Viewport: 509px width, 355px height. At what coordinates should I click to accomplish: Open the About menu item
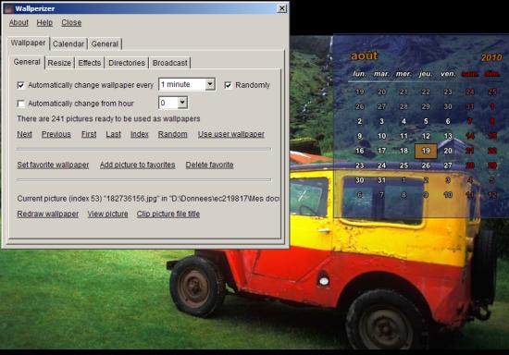pyautogui.click(x=19, y=23)
